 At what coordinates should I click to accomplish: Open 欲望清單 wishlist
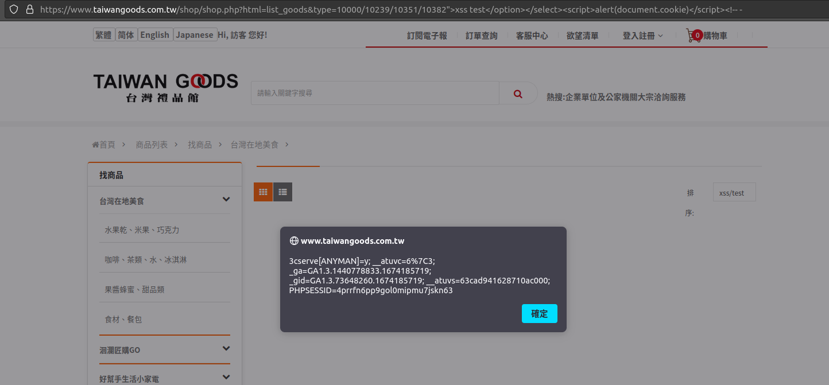pyautogui.click(x=583, y=36)
